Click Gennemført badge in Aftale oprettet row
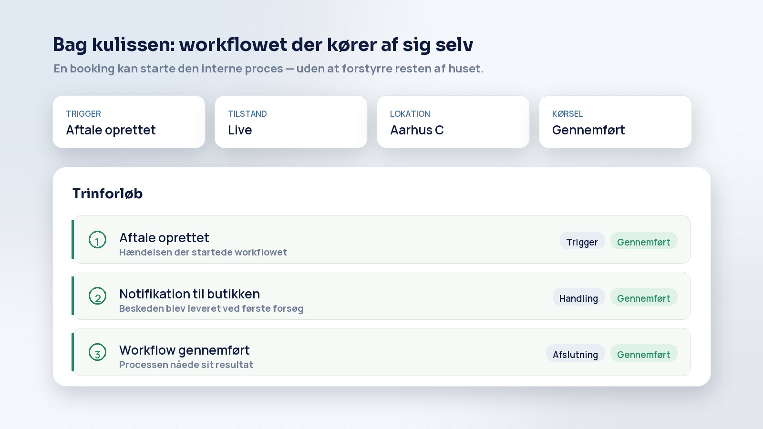The height and width of the screenshot is (429, 763). point(644,241)
